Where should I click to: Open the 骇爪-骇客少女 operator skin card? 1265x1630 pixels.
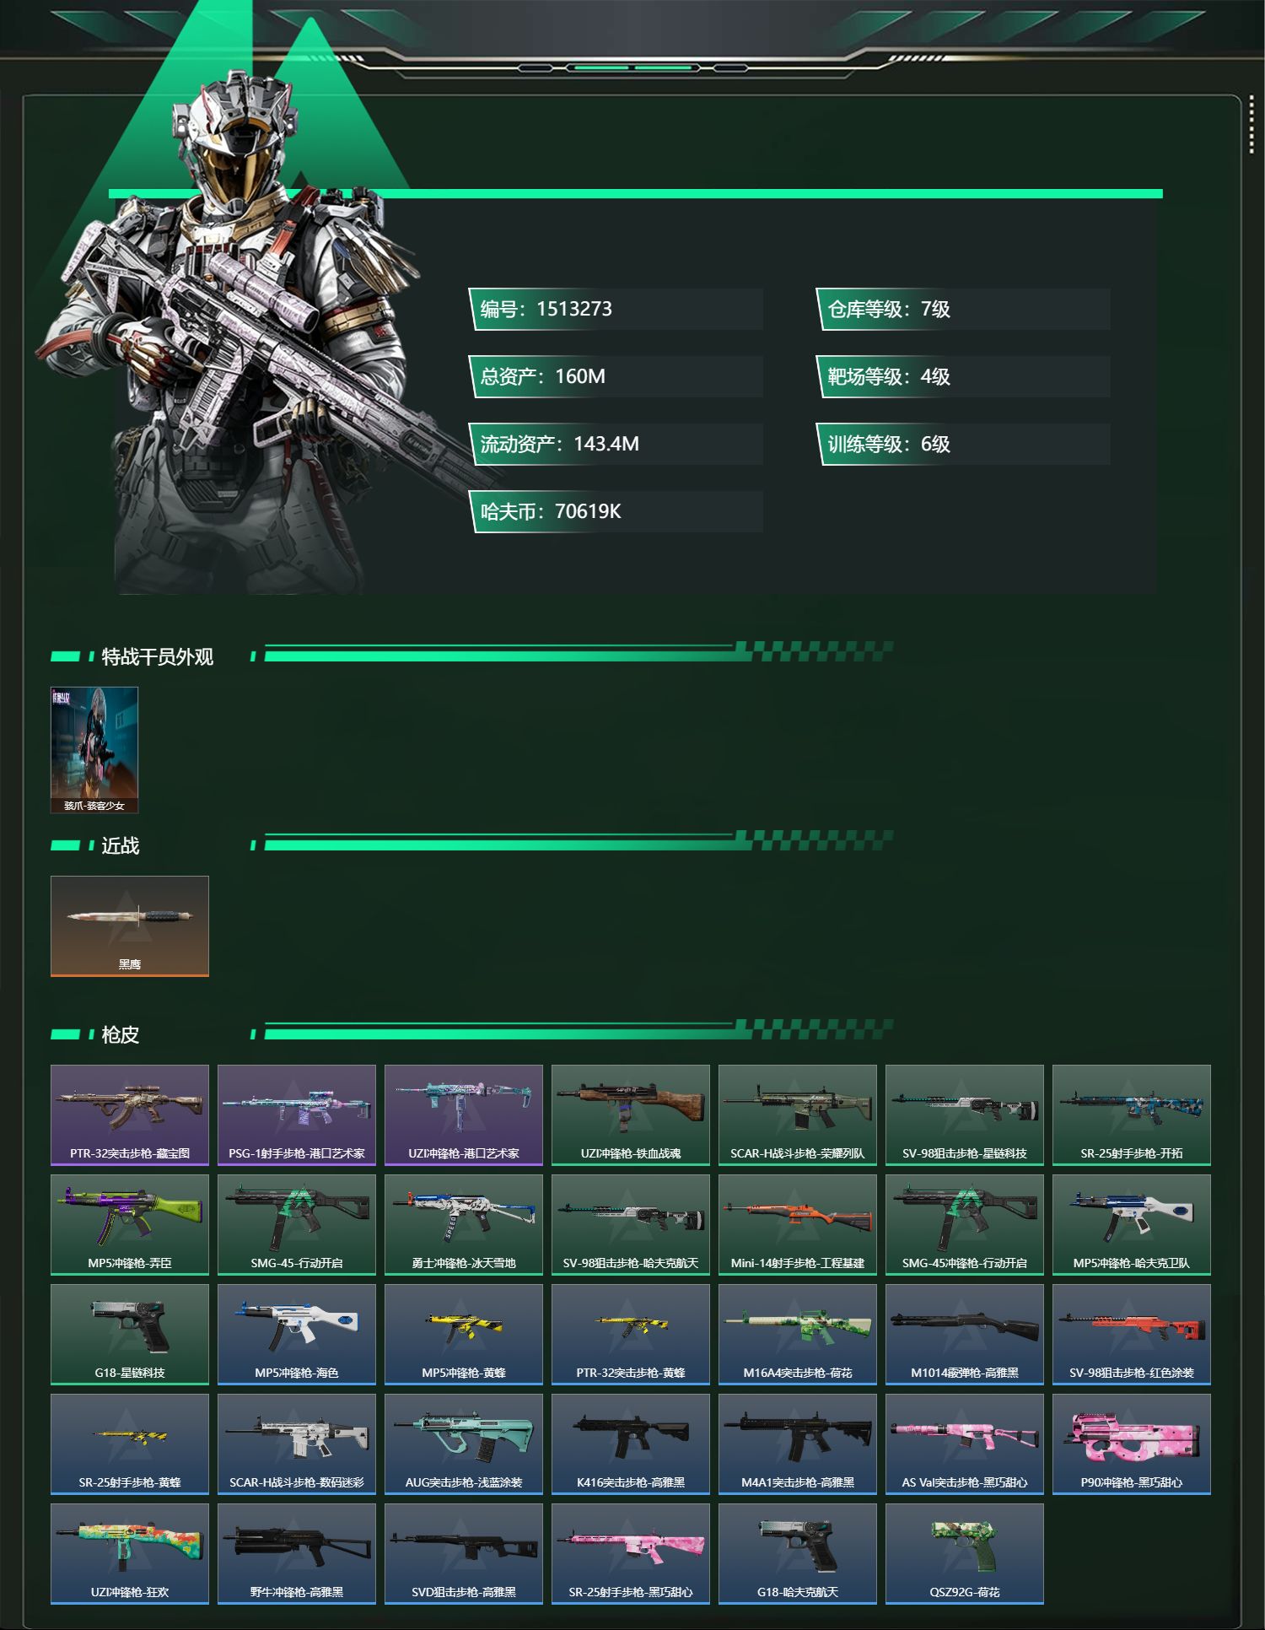coord(94,750)
